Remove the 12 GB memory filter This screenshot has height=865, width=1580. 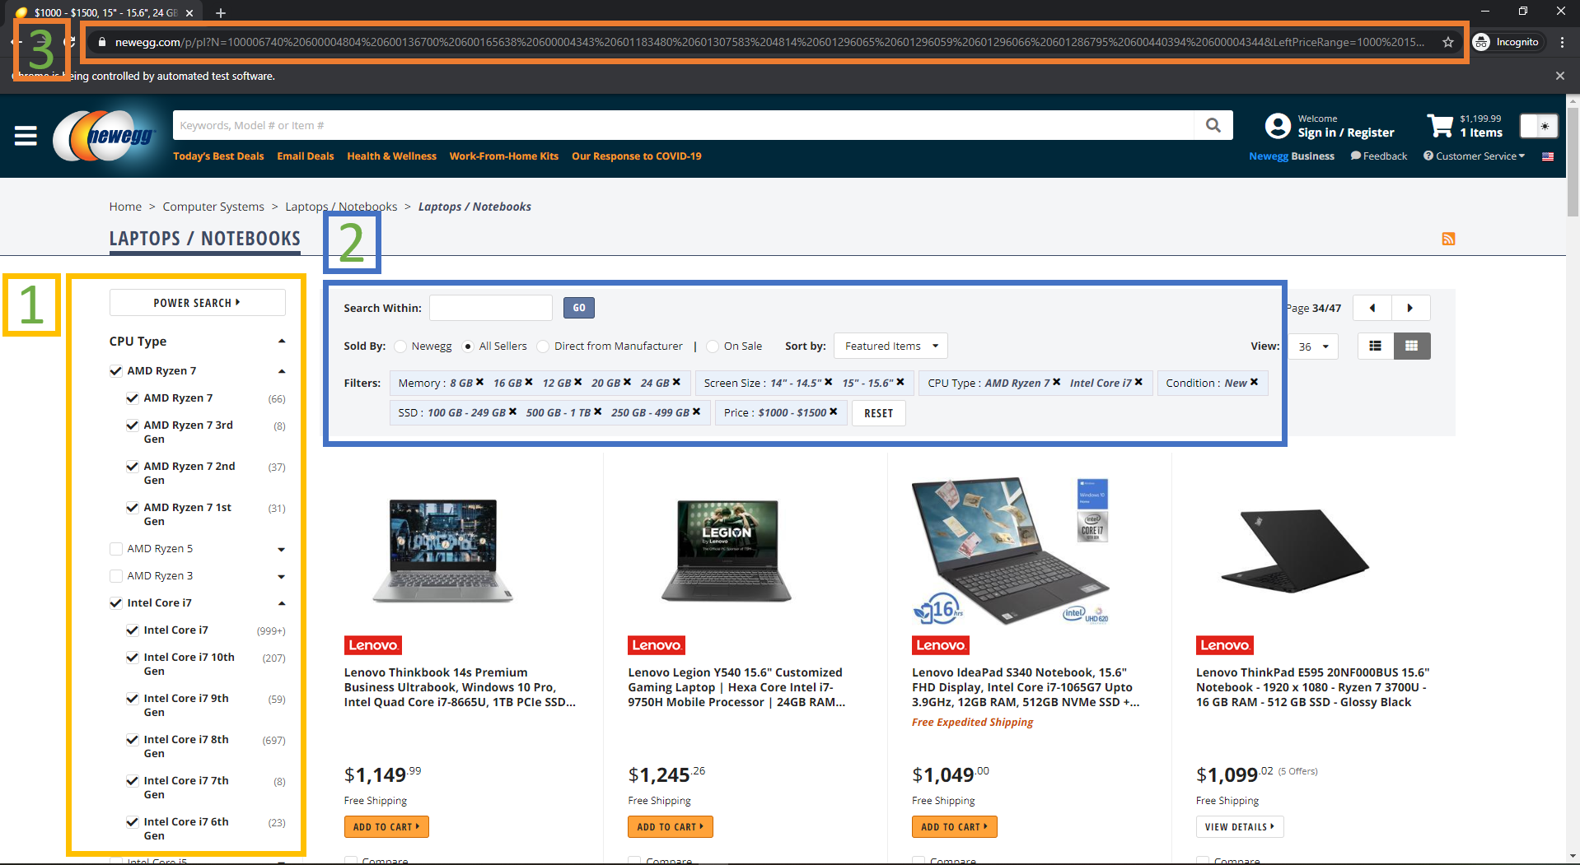tap(578, 382)
